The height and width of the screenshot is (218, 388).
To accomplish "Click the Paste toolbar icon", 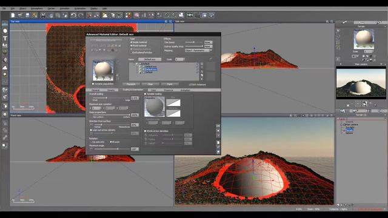I will [x=58, y=15].
